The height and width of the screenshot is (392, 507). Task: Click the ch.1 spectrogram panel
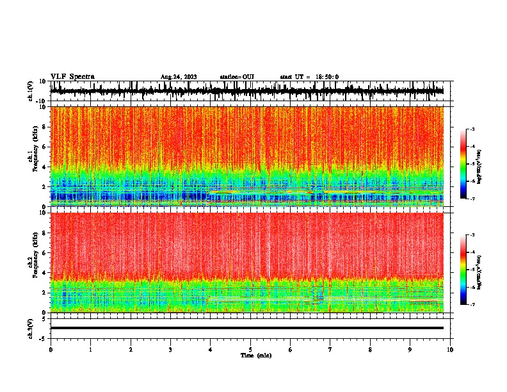pos(247,156)
